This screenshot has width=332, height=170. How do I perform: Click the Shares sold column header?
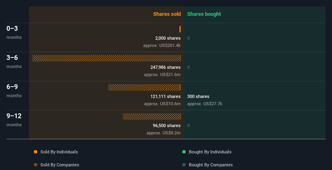coord(167,14)
